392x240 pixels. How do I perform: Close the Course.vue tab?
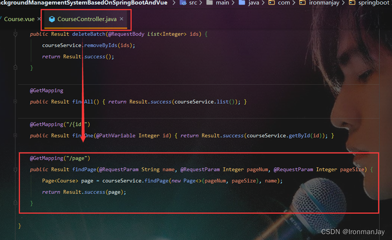(x=39, y=19)
